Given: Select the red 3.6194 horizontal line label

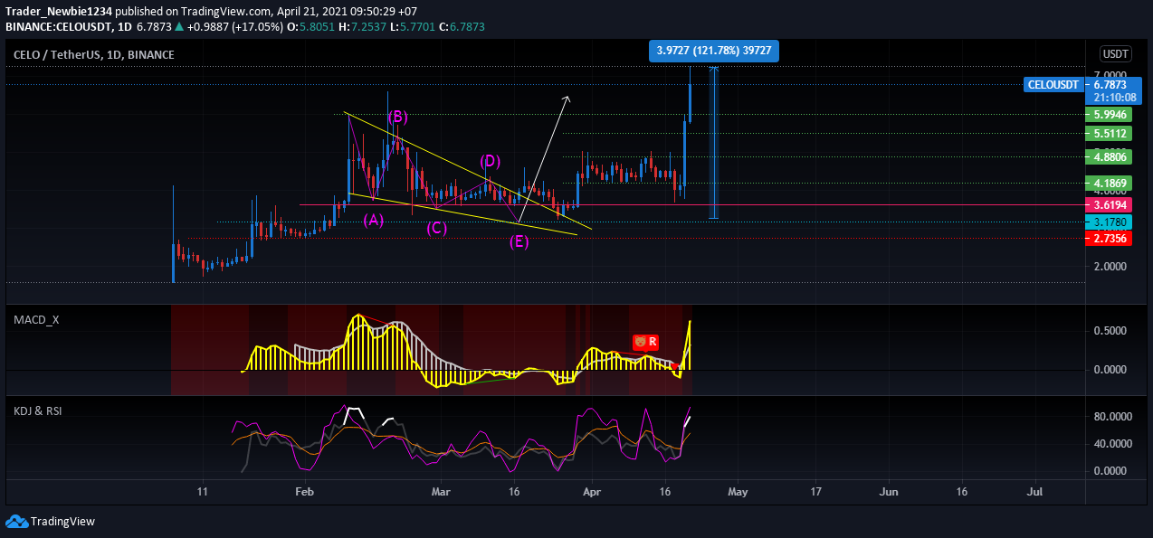Looking at the screenshot, I should click(x=1110, y=206).
